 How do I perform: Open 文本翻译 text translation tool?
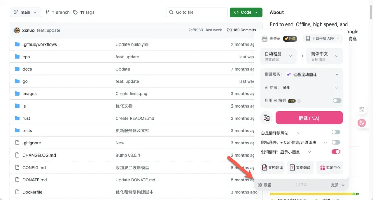click(x=300, y=168)
